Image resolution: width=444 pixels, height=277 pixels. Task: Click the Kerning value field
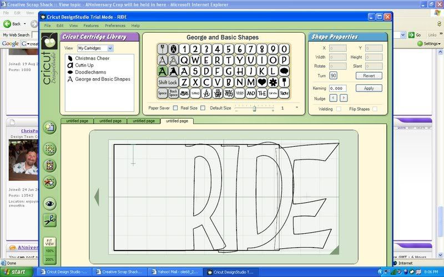[338, 88]
